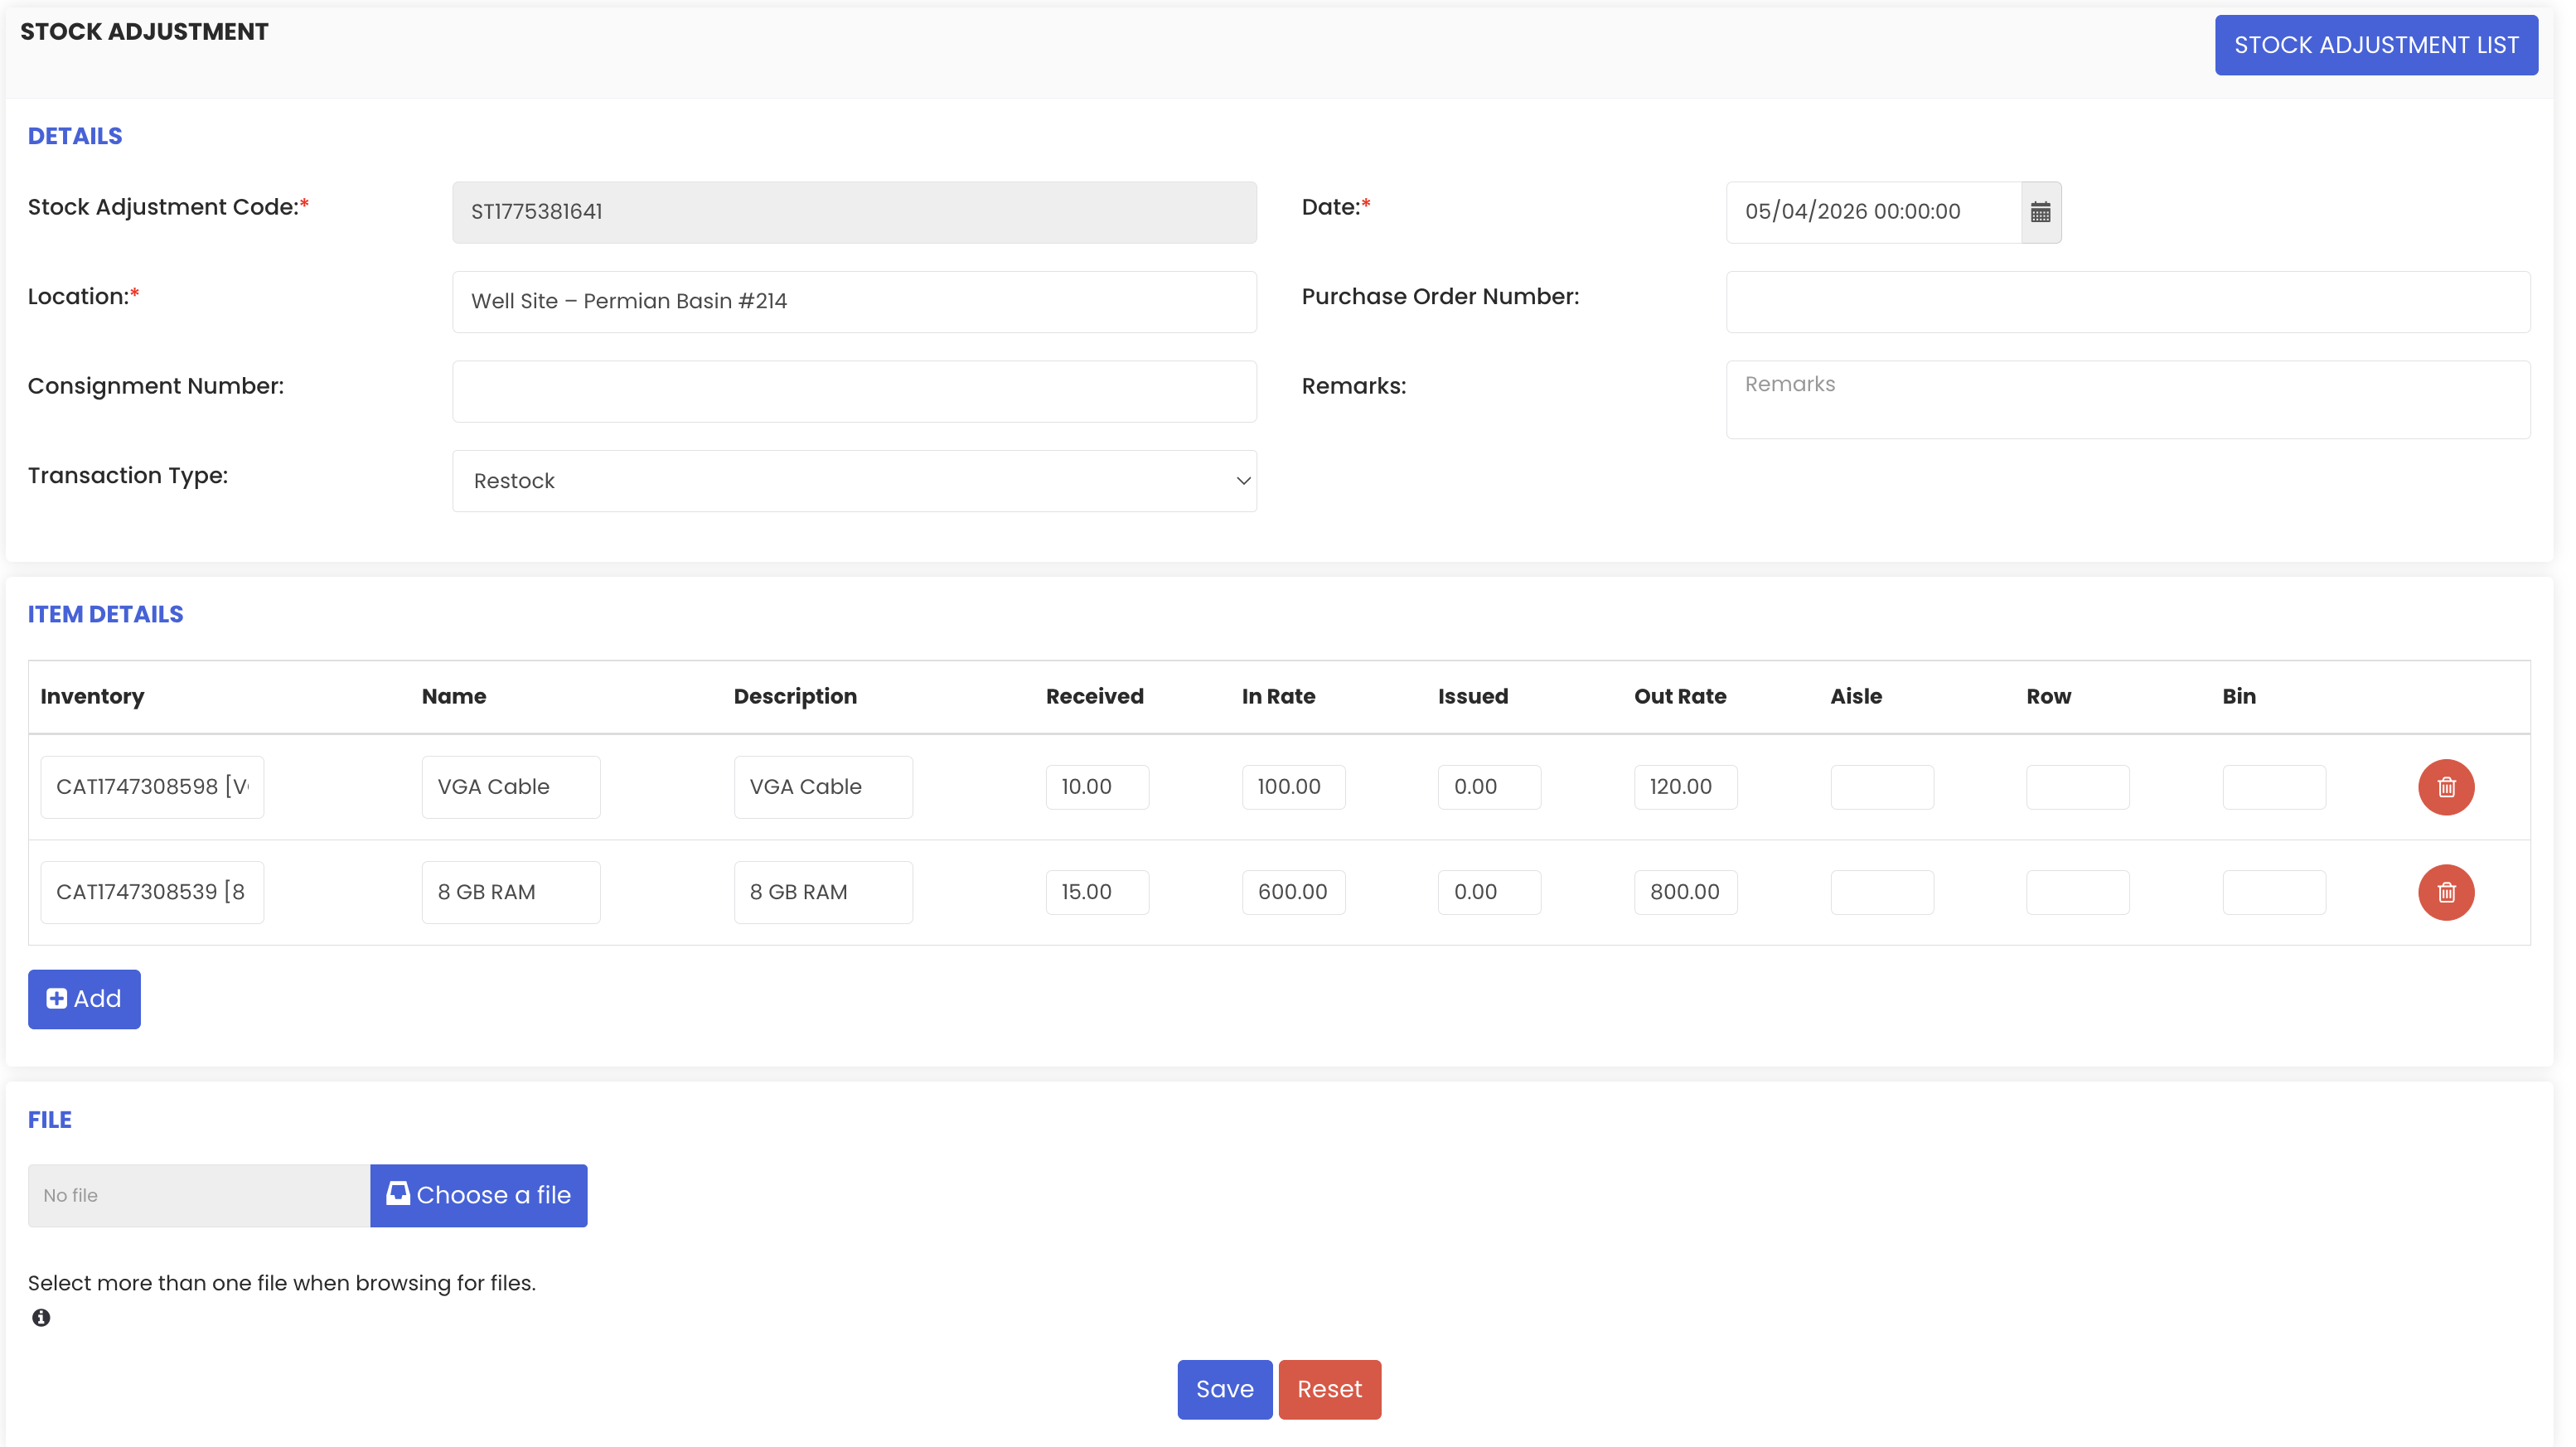Click the file upload info icon
2576x1447 pixels.
[41, 1318]
